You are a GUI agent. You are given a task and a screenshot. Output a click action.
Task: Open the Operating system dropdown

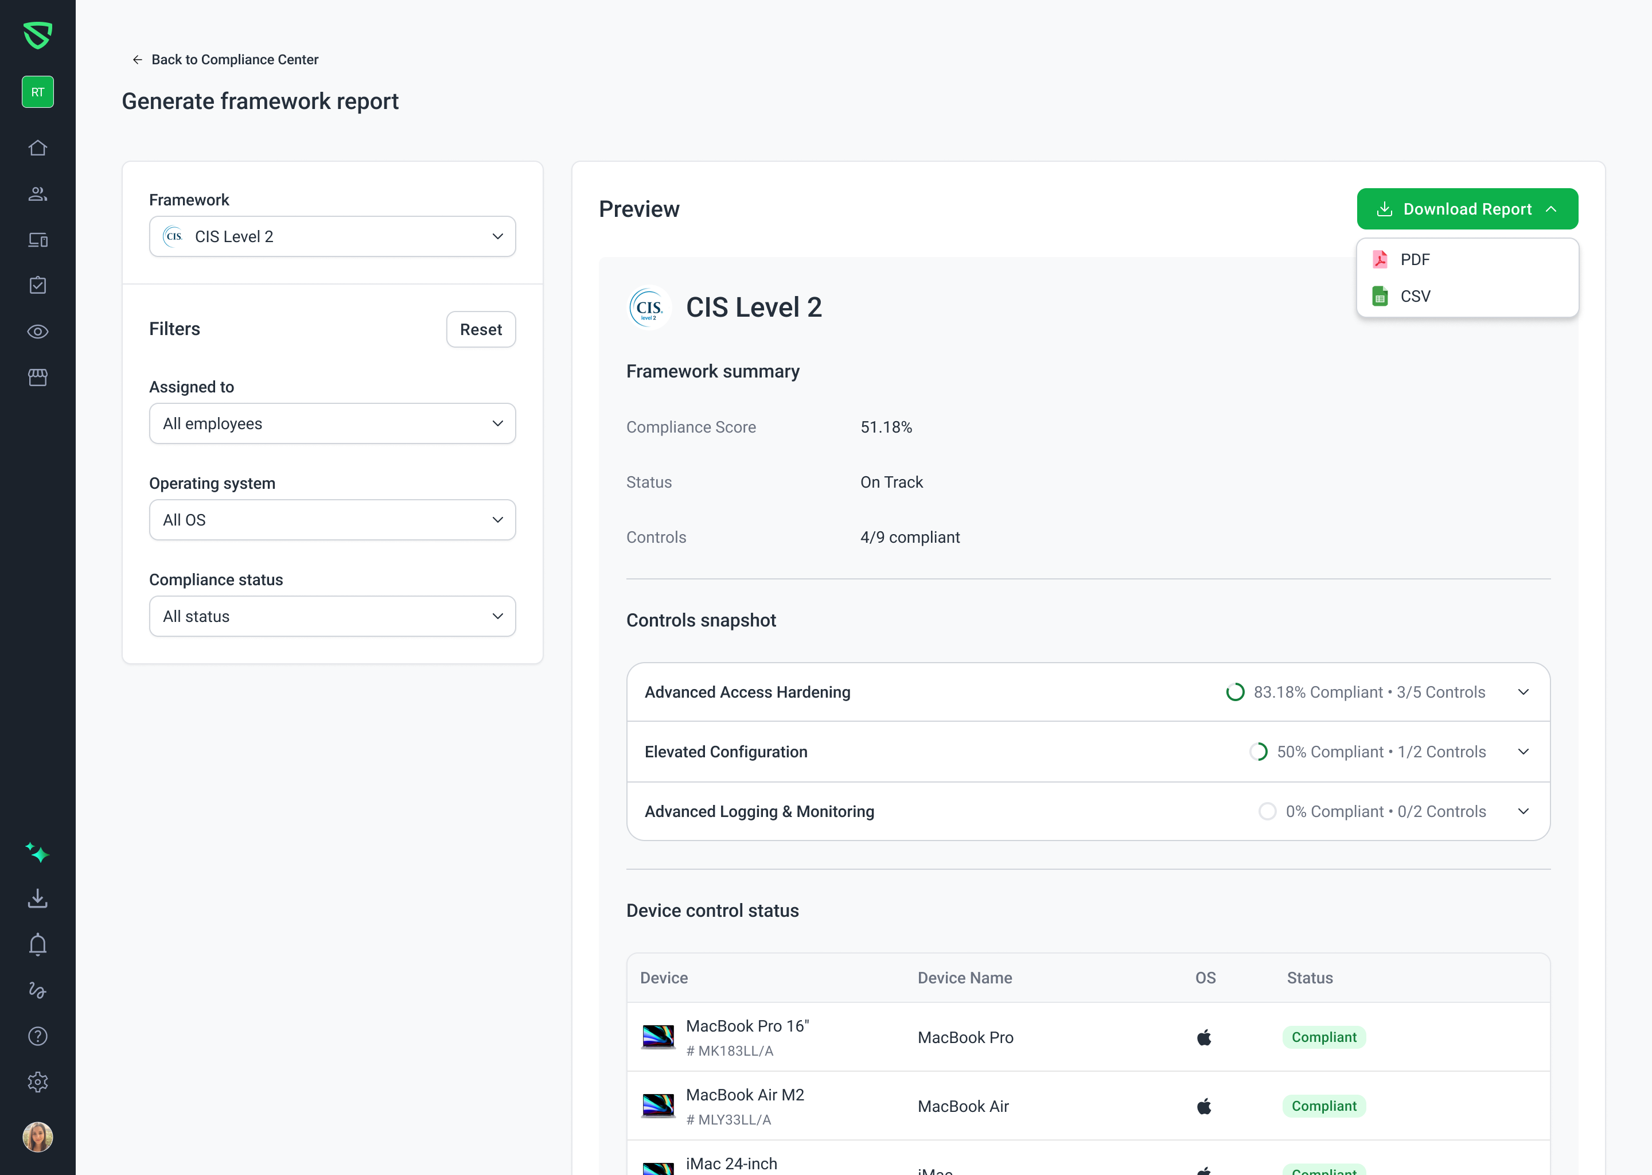pos(332,519)
